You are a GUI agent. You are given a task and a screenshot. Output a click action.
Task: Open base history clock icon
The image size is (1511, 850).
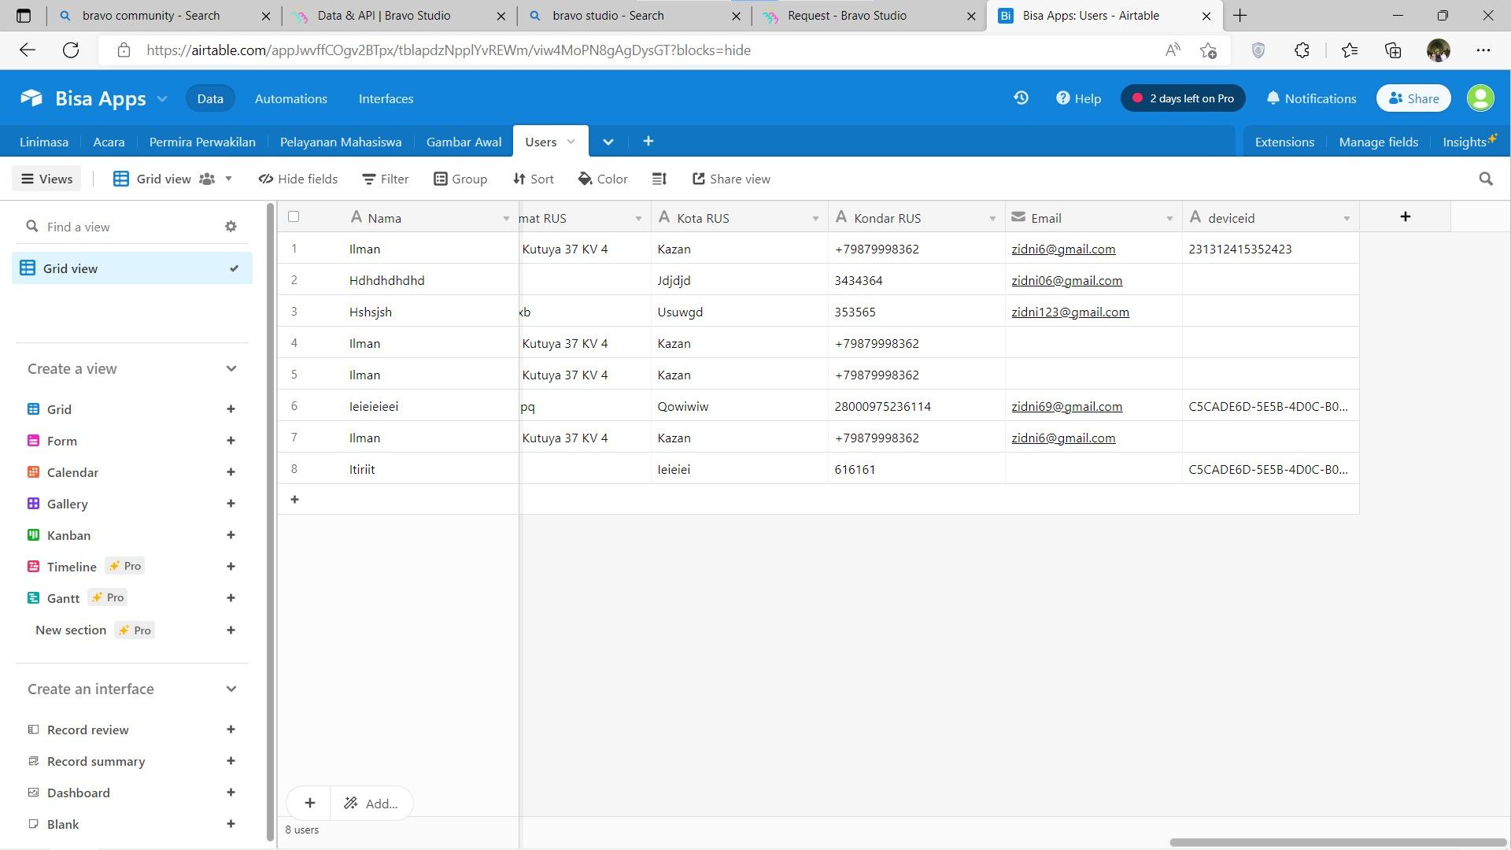(x=1021, y=98)
